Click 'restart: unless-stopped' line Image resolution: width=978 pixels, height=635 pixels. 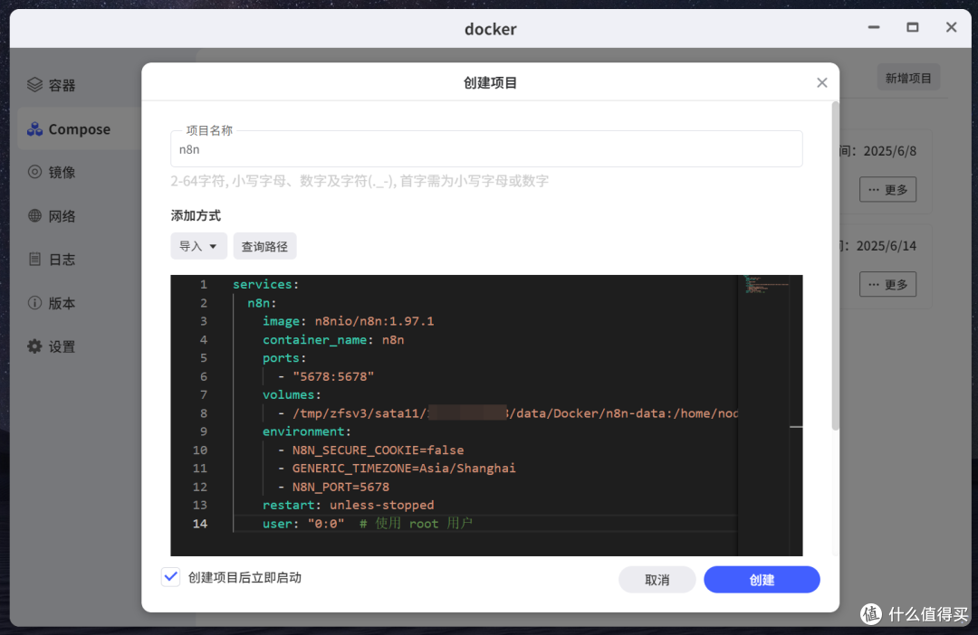point(348,505)
